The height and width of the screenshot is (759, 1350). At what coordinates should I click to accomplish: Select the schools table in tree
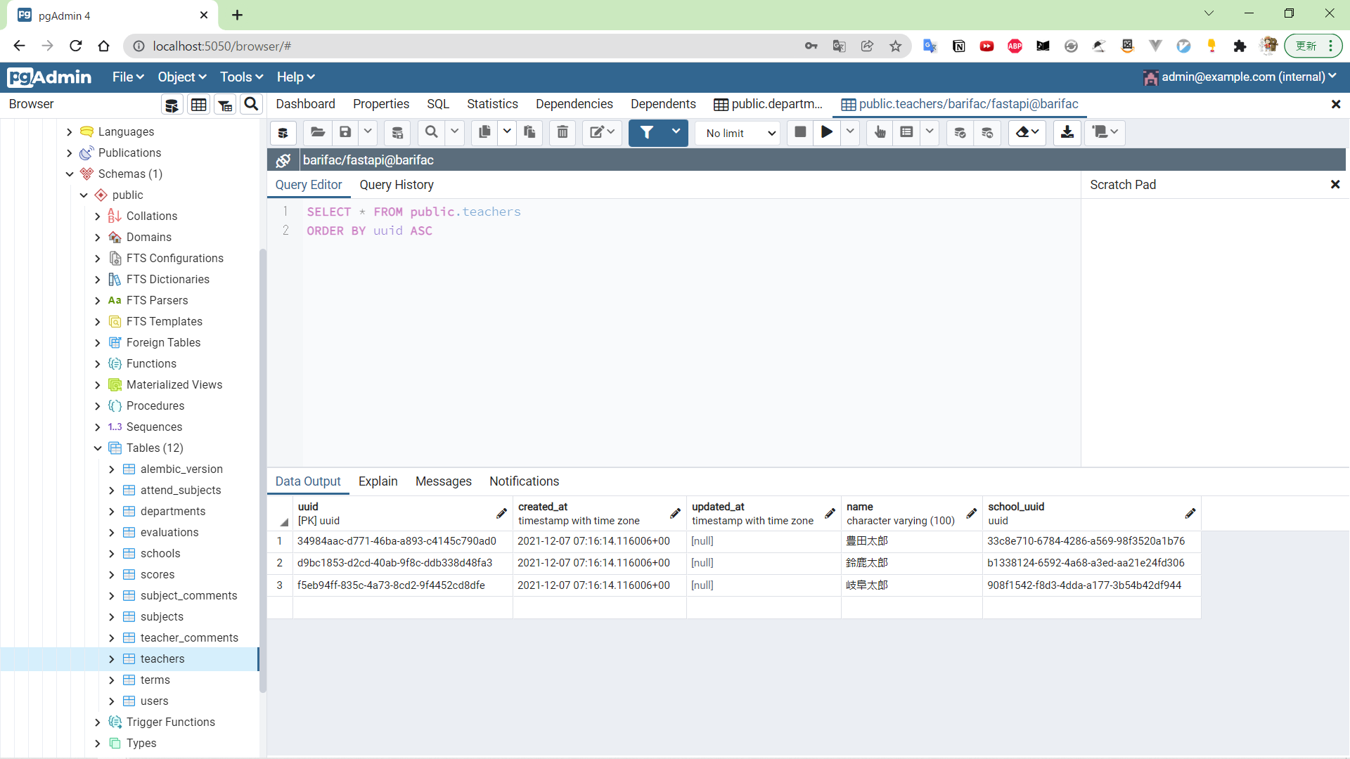[160, 554]
